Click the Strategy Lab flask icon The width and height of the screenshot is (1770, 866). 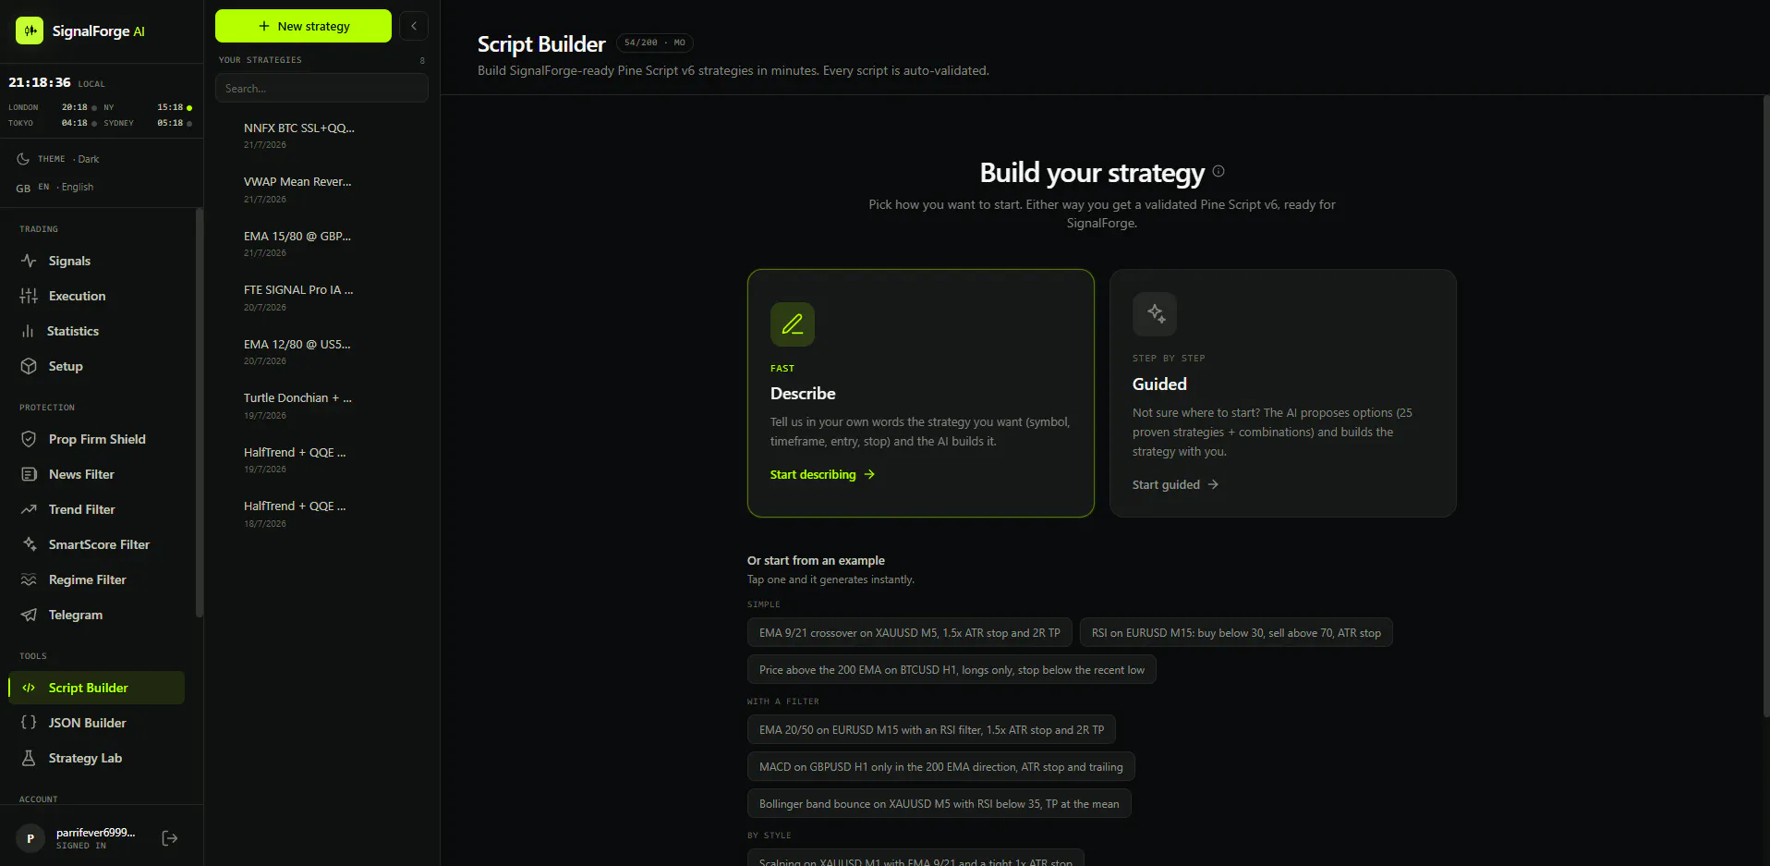tap(29, 758)
